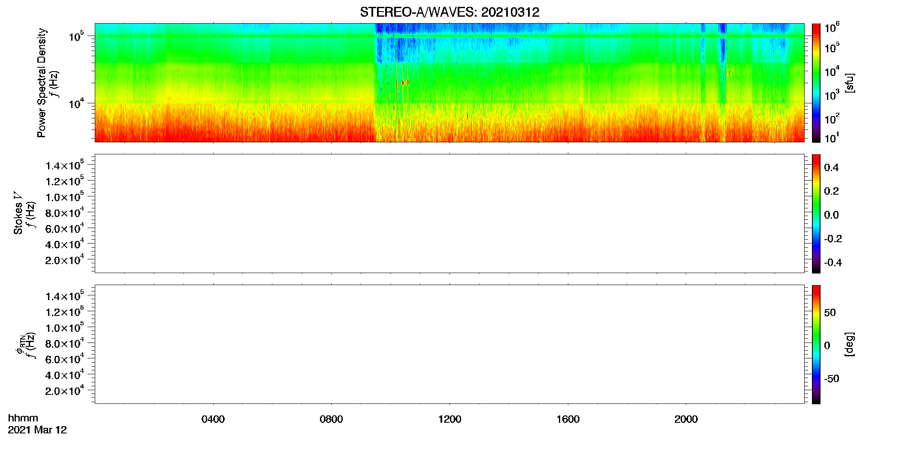This screenshot has width=899, height=463.
Task: Click the hhmm axis unit label
Action: tap(23, 418)
